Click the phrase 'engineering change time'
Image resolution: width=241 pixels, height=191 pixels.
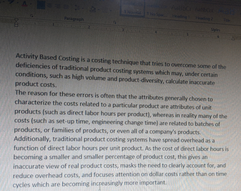click(125, 123)
